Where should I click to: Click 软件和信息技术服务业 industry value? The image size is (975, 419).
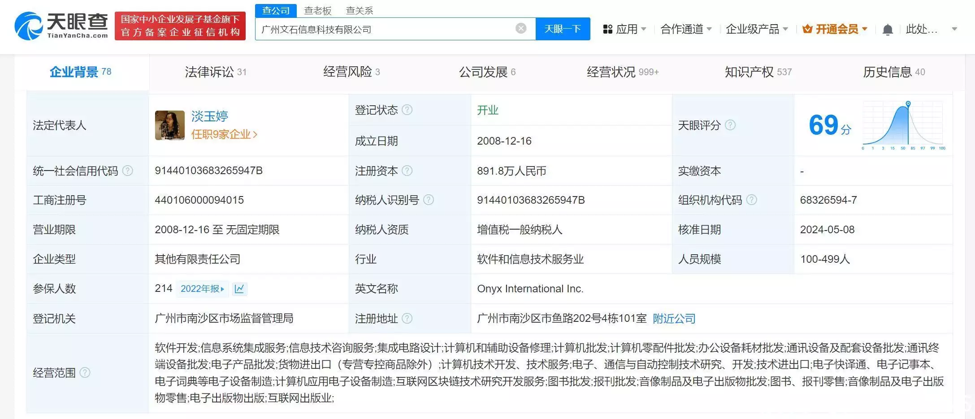(x=530, y=259)
